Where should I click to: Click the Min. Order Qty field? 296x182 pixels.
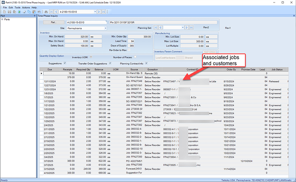tap(140, 36)
